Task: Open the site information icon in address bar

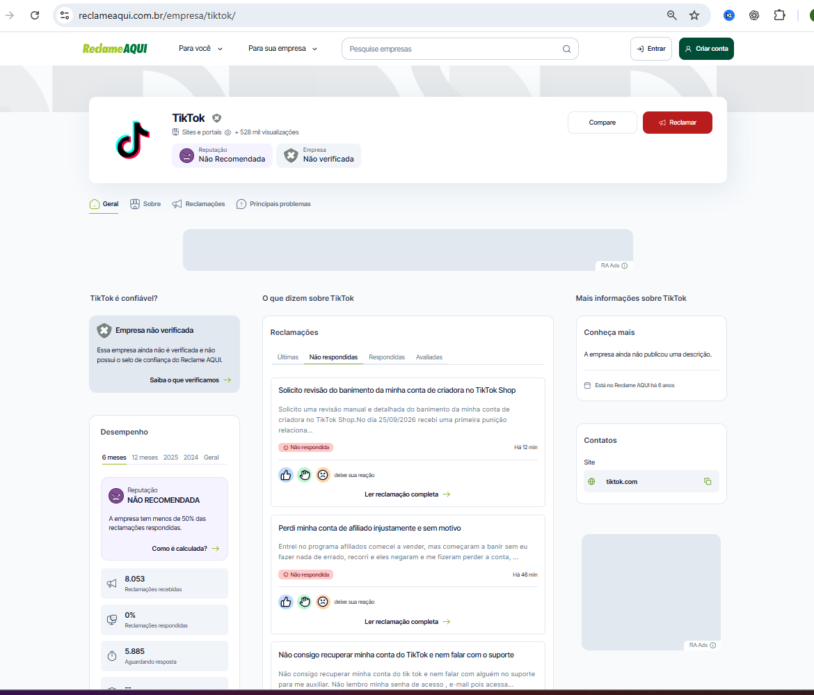Action: [65, 15]
